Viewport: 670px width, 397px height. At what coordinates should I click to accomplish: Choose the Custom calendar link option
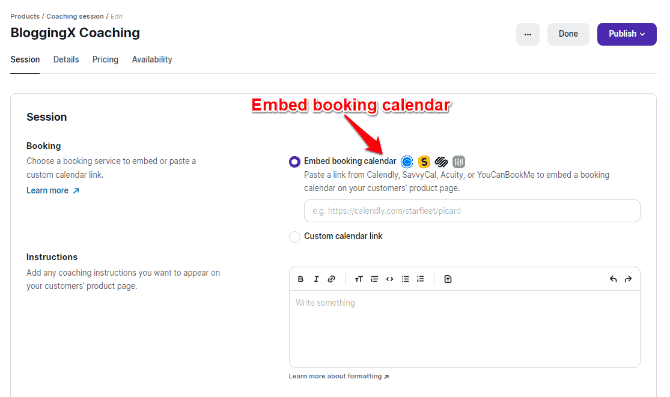294,237
